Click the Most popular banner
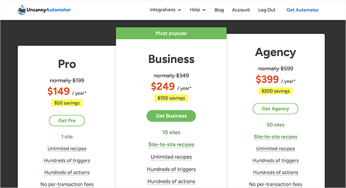Screen dimensions: 346x188 point(171,33)
